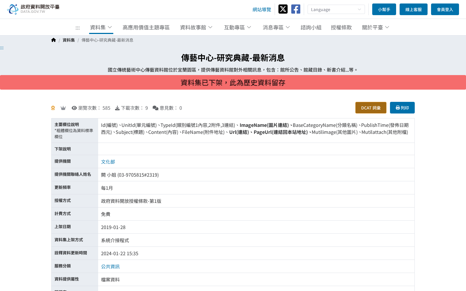Click the value 檔案資料
The height and width of the screenshot is (291, 466).
(x=110, y=280)
